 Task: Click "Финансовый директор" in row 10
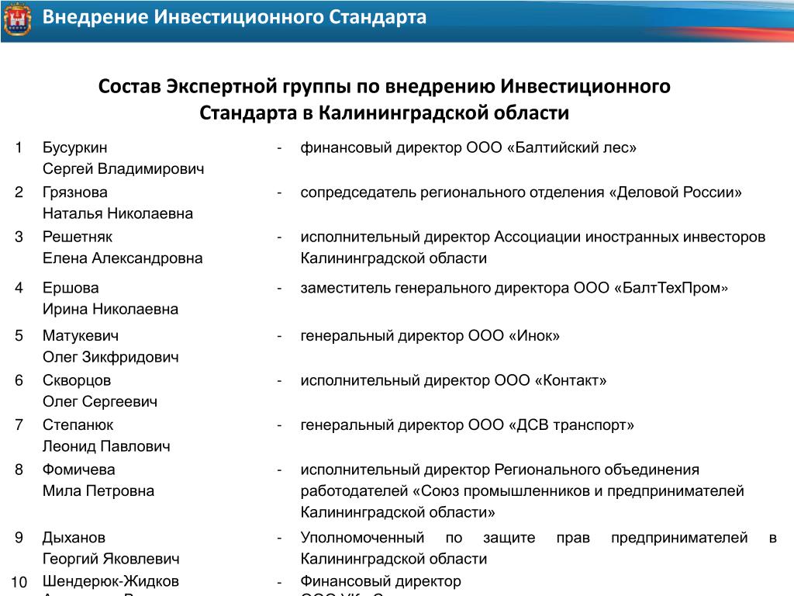pyautogui.click(x=381, y=580)
